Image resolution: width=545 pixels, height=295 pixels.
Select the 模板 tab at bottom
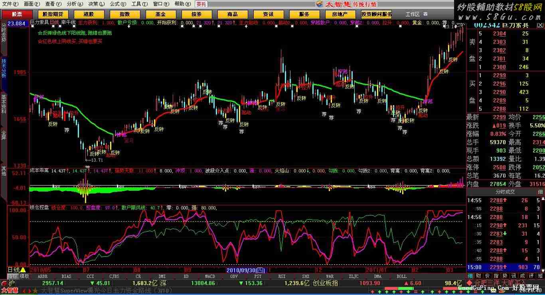click(x=24, y=276)
